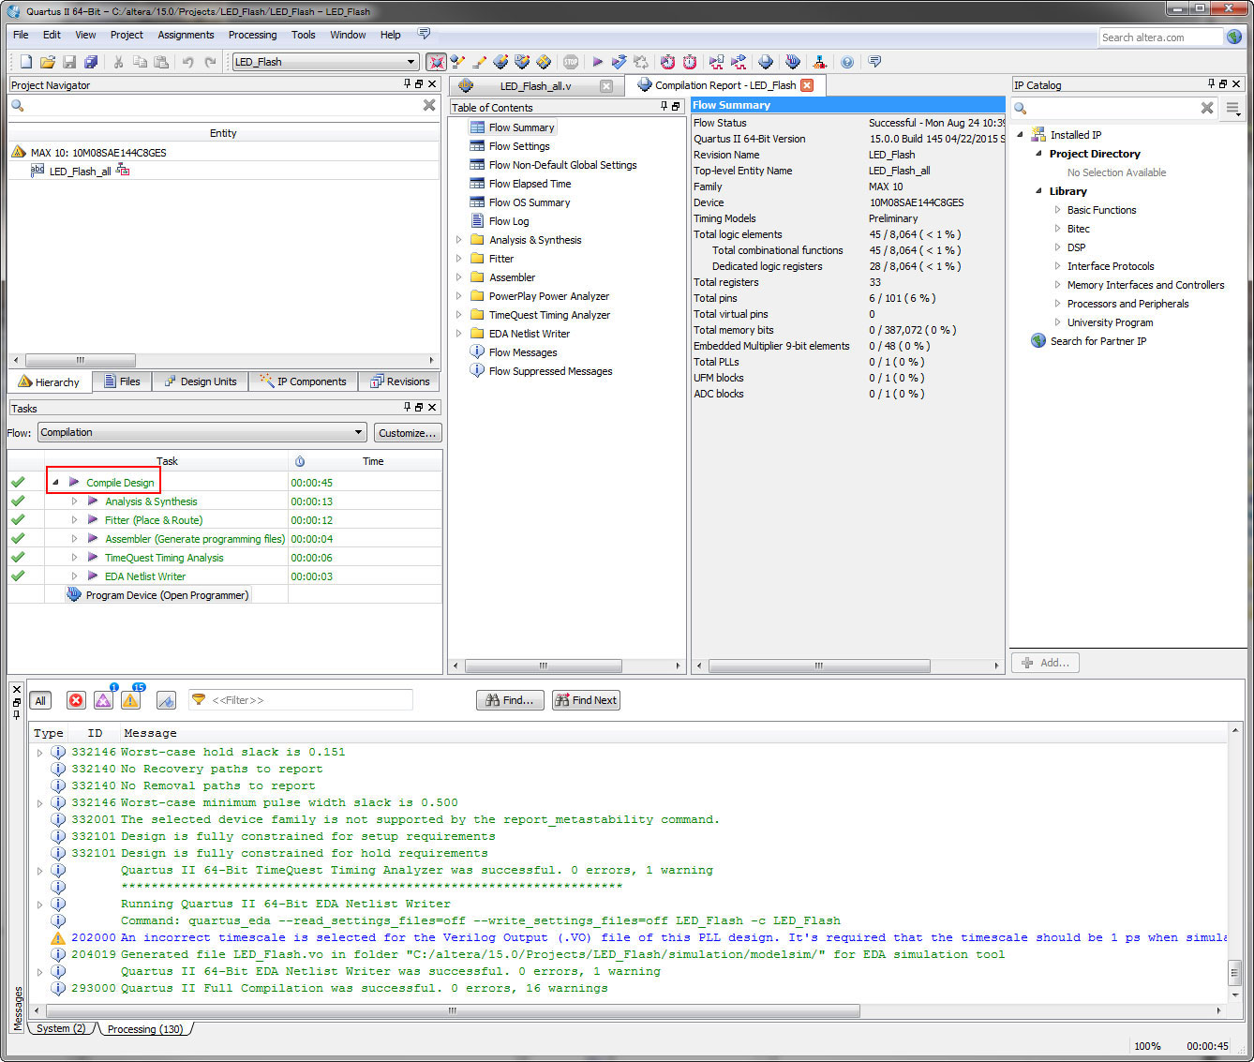Show only error messages icon

pos(76,700)
